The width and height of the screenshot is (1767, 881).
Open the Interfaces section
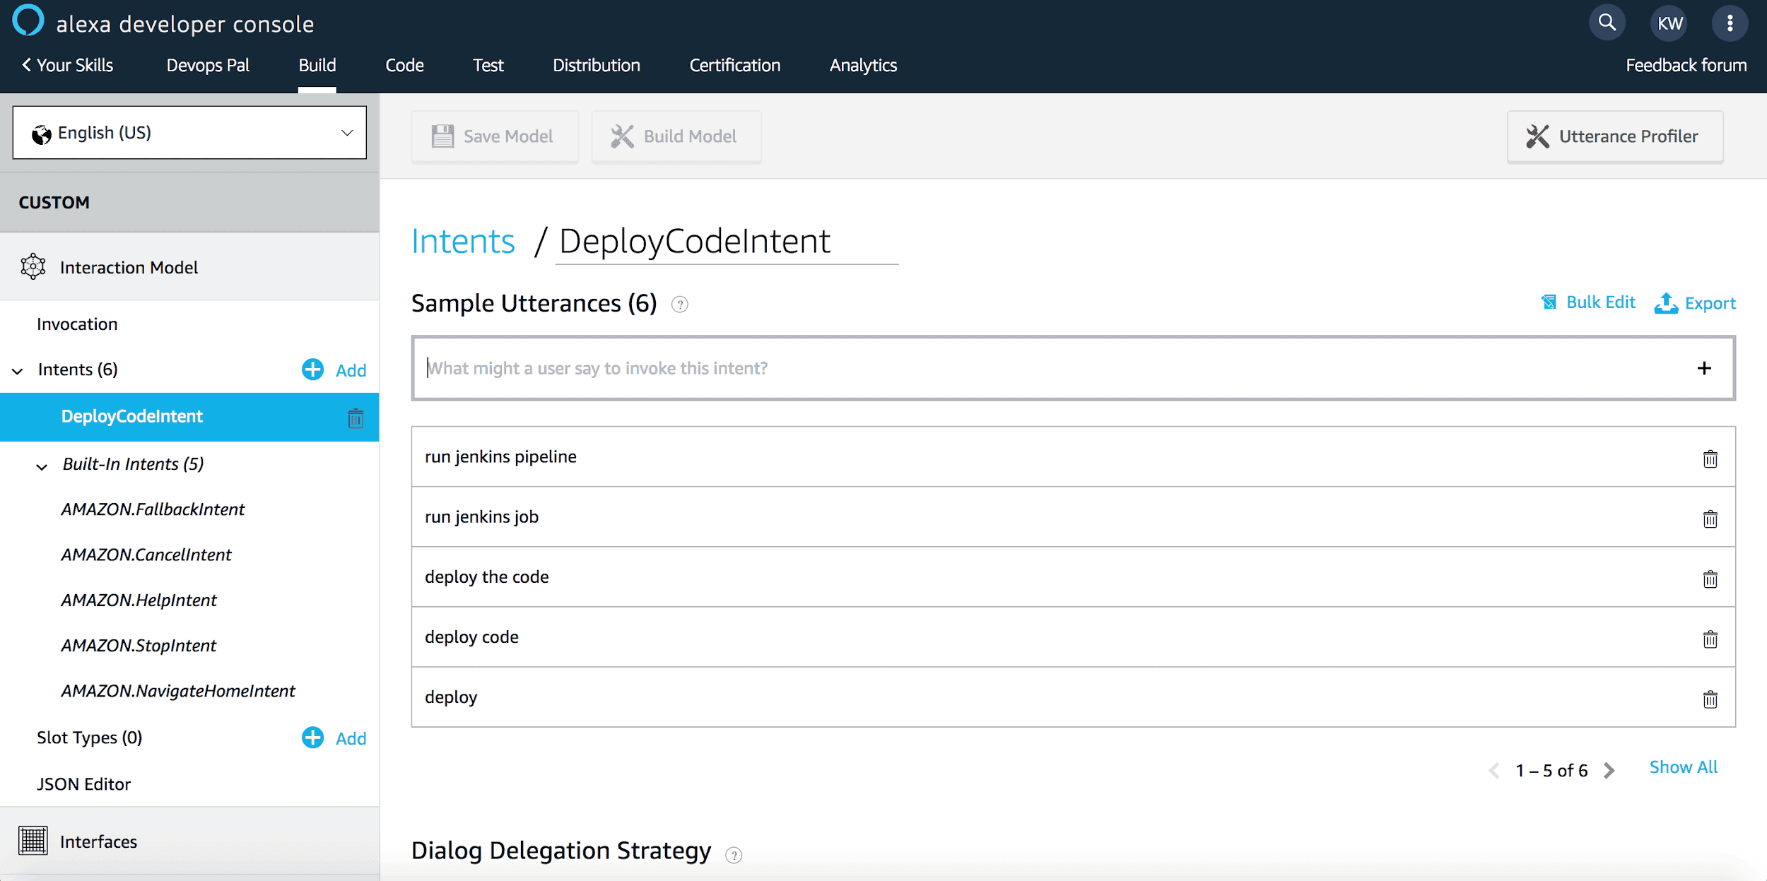click(x=98, y=841)
